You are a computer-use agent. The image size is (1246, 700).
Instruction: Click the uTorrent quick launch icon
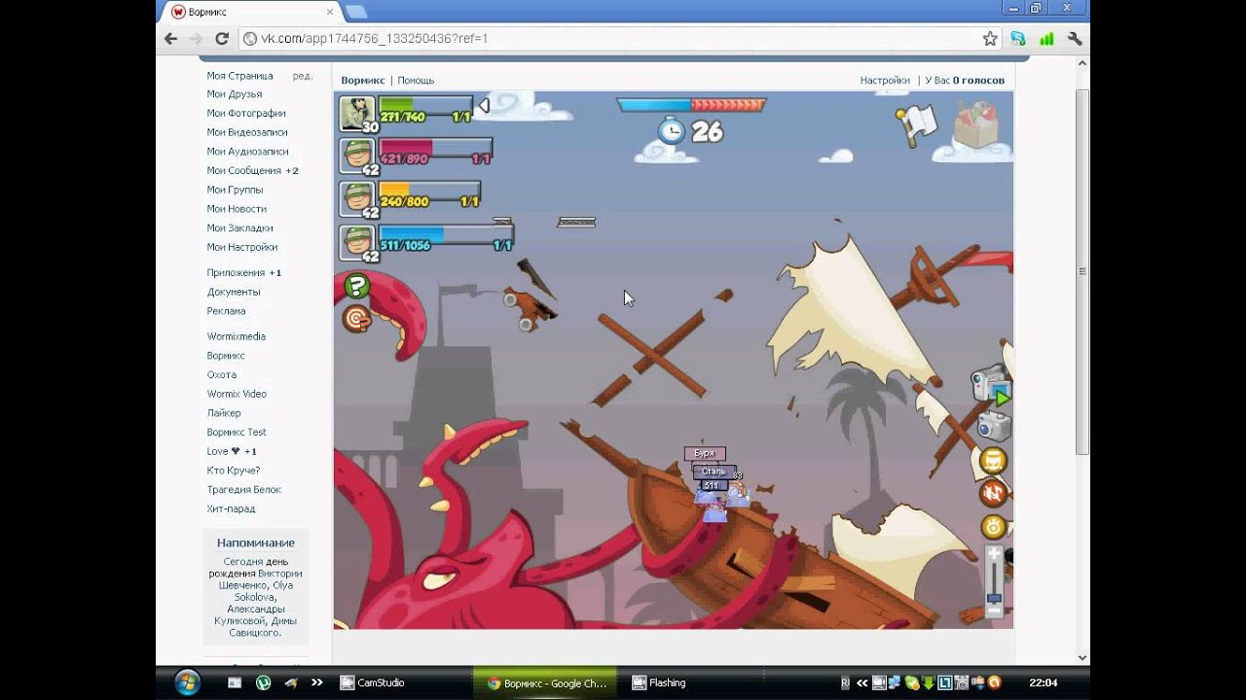(x=263, y=682)
